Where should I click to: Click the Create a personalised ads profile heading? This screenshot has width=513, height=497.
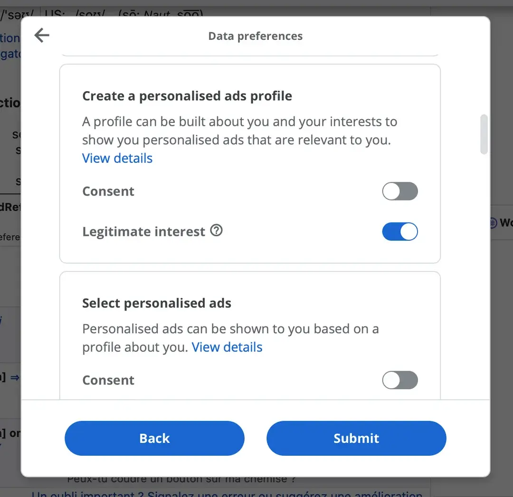tap(187, 96)
